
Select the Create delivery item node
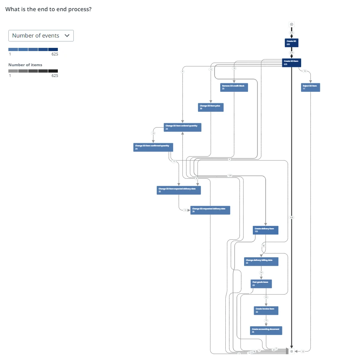click(x=266, y=230)
